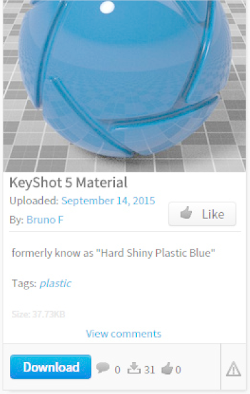Click the report warning triangle icon
This screenshot has width=250, height=394.
coord(233,369)
